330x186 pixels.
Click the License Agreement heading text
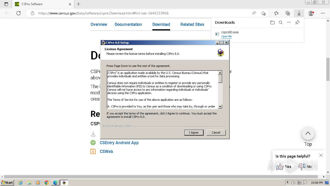tap(119, 49)
